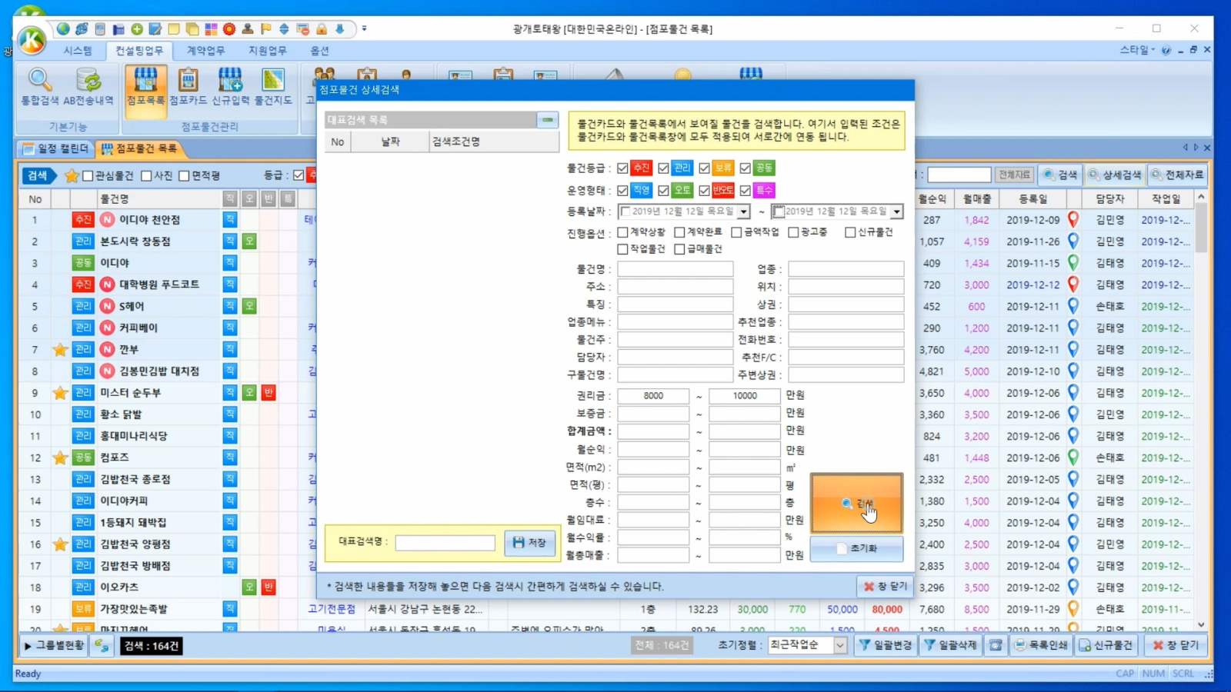Switch to the 일정 캘린더 document tab
This screenshot has width=1231, height=692.
click(55, 148)
